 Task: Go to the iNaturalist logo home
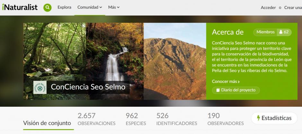(x=20, y=7)
